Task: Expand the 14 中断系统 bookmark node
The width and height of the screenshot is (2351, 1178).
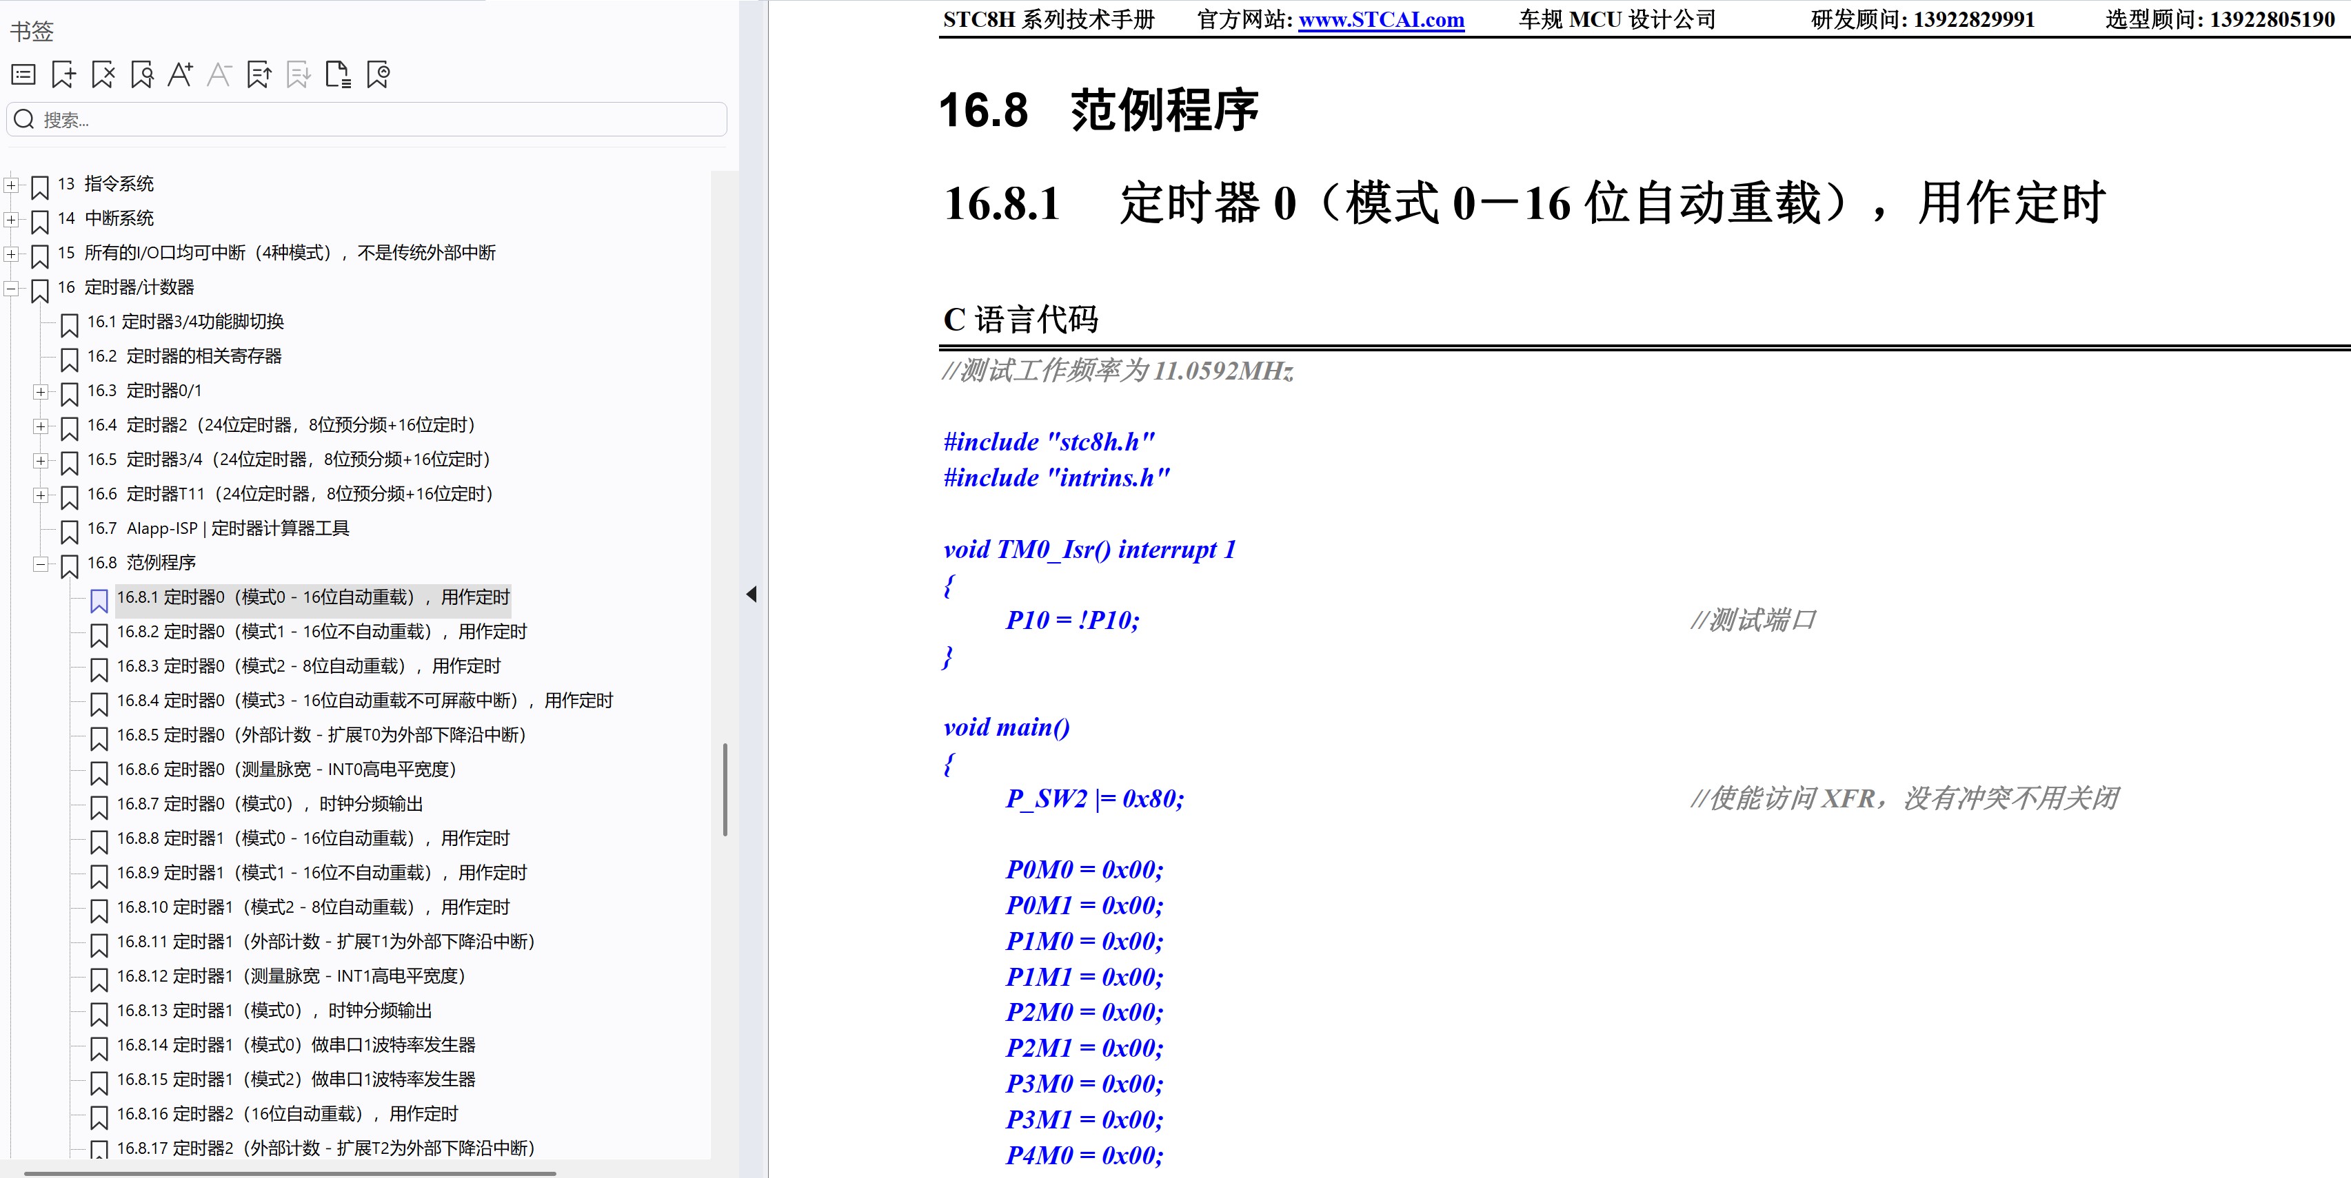Action: 11,220
